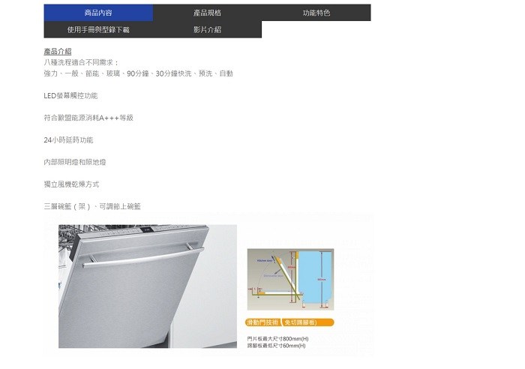
Task: Go to the 影片介紹 tab
Action: click(x=207, y=29)
